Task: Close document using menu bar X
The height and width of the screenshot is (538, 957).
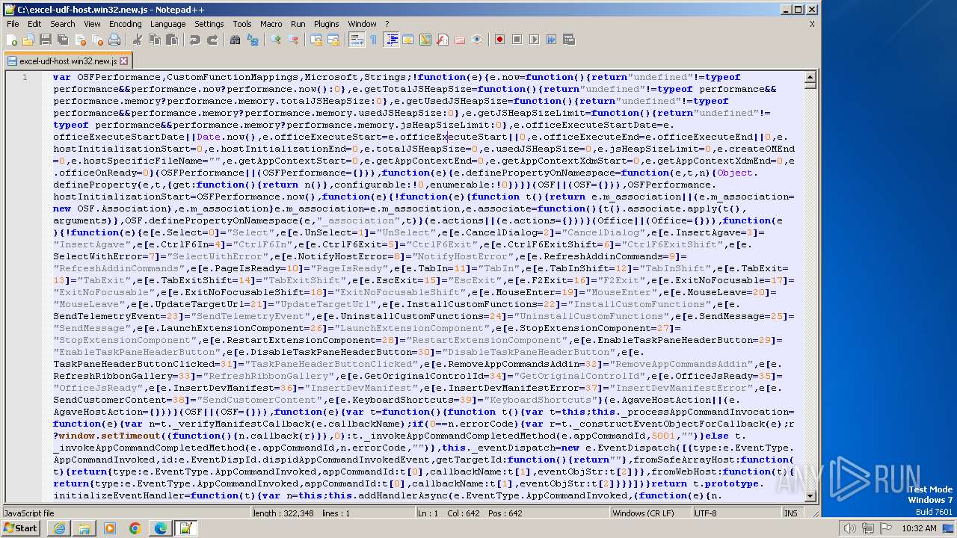Action: (x=813, y=24)
